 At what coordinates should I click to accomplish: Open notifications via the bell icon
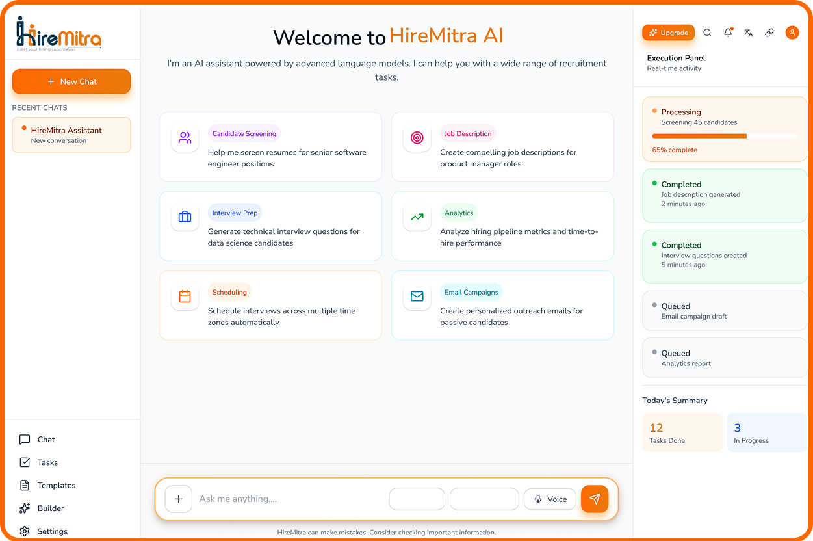[x=728, y=33]
